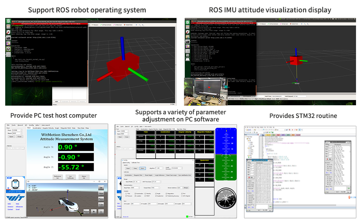Click the green On-line status indicator
This screenshot has width=362, height=224.
188,217
